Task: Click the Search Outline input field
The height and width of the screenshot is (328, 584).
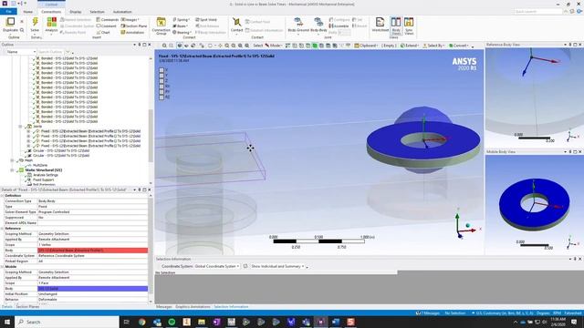Action: (51, 52)
